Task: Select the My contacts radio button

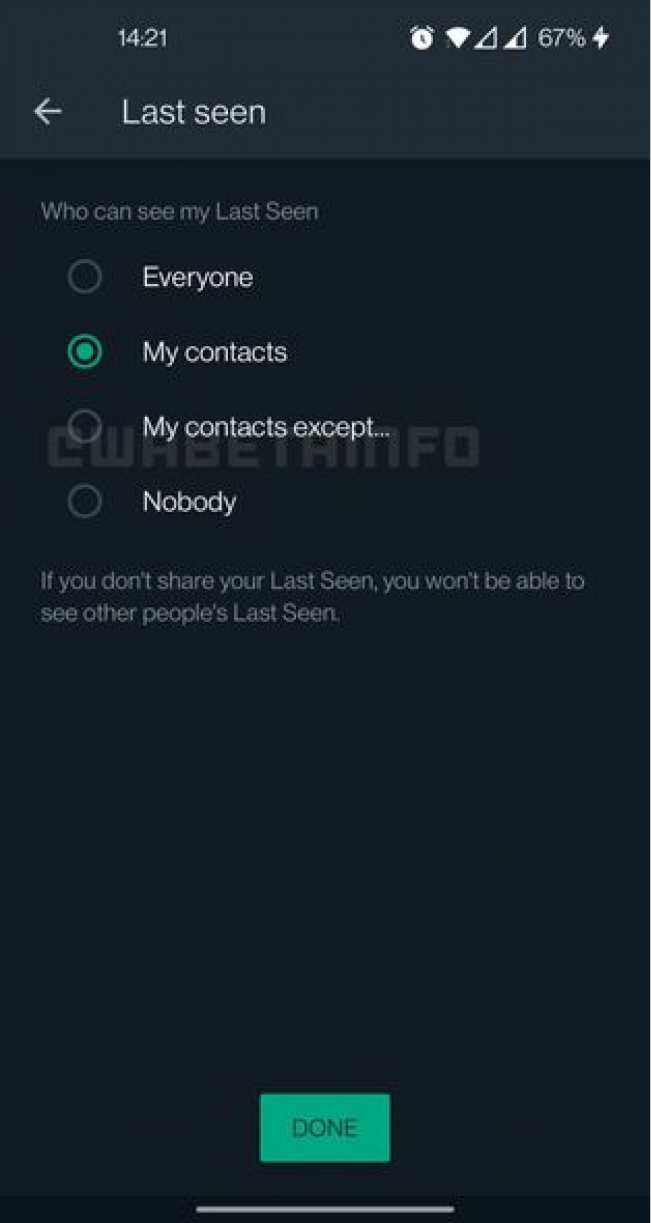Action: tap(85, 352)
